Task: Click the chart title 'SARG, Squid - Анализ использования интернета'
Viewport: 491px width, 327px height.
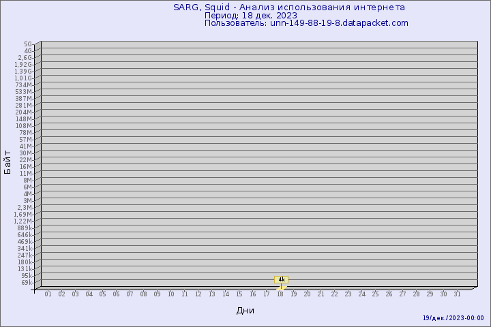Action: coord(289,7)
